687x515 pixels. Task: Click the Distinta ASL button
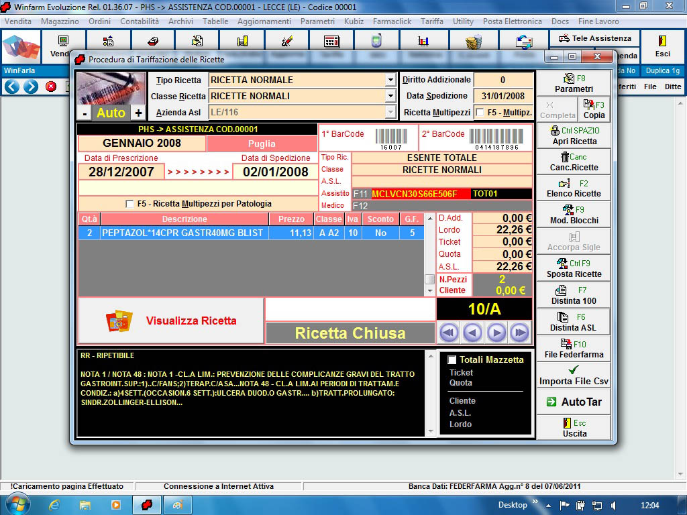574,323
